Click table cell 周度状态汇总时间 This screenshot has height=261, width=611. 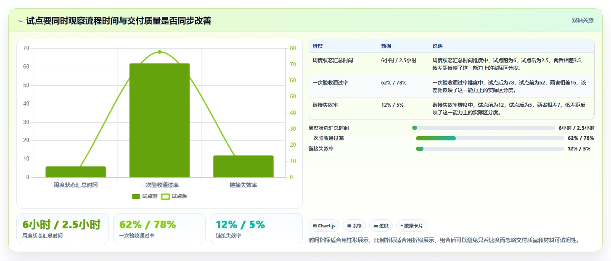point(333,61)
